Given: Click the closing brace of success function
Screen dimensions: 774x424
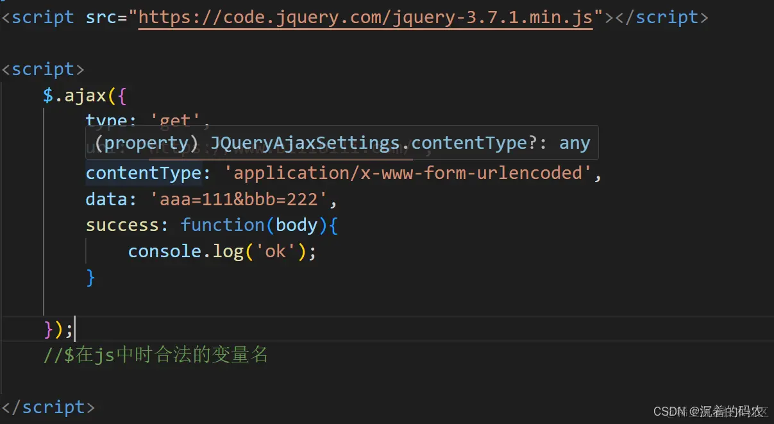Looking at the screenshot, I should 90,277.
